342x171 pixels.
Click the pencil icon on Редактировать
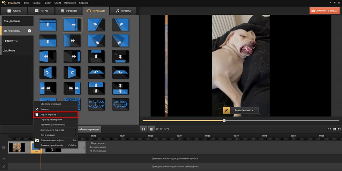[x=226, y=110]
